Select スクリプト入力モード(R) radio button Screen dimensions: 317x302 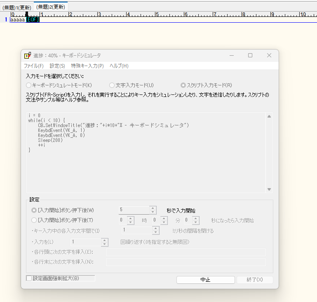coord(183,85)
